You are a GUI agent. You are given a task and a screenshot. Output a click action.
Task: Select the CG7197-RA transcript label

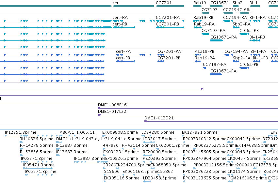point(213,30)
